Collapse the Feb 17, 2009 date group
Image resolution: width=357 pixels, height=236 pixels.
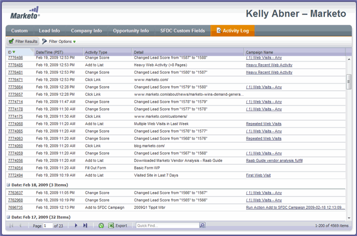[8, 217]
